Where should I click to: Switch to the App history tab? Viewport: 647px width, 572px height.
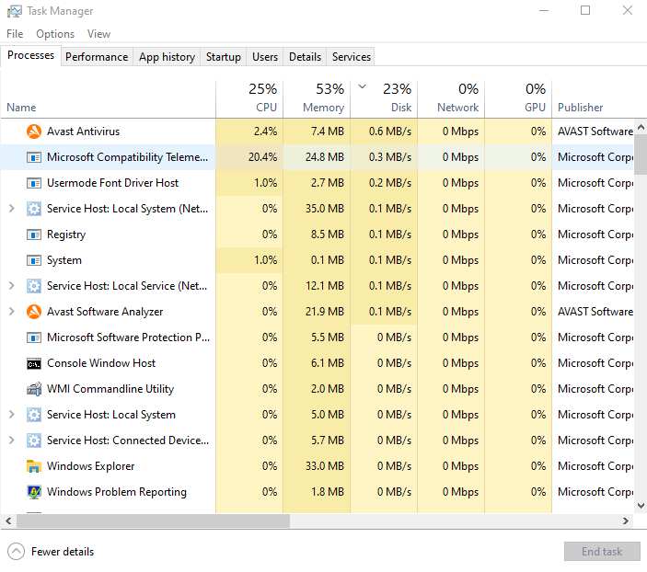(x=167, y=57)
